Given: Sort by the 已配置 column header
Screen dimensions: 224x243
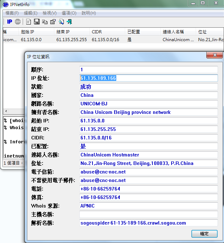Looking at the screenshot, I should [142, 32].
